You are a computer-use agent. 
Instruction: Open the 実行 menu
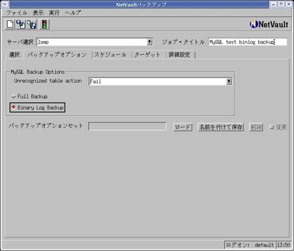pyautogui.click(x=54, y=13)
